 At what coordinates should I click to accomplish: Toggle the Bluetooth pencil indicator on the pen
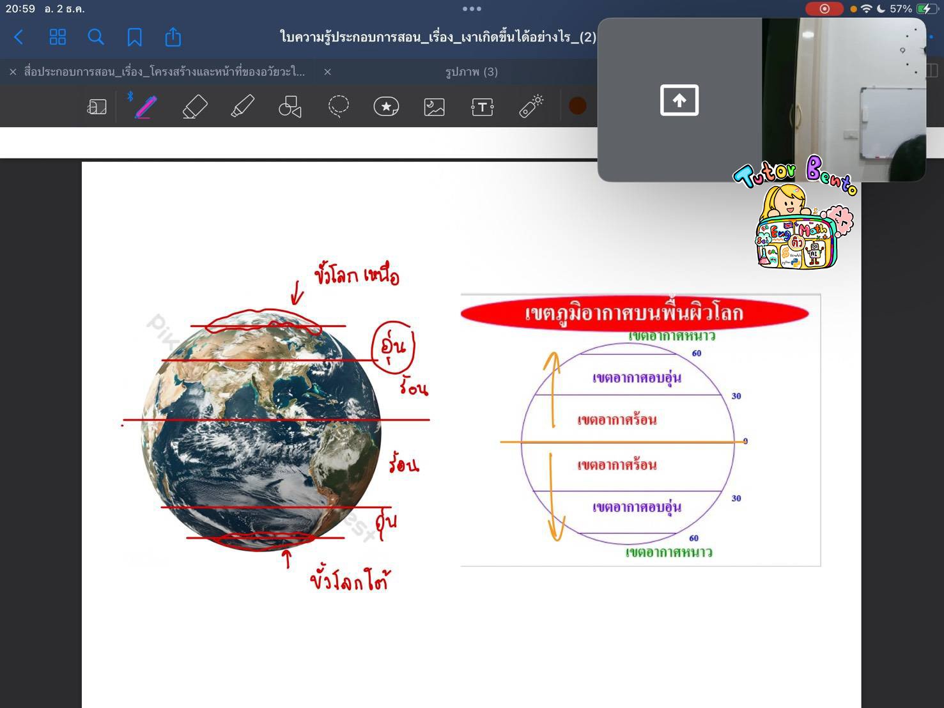click(x=130, y=97)
